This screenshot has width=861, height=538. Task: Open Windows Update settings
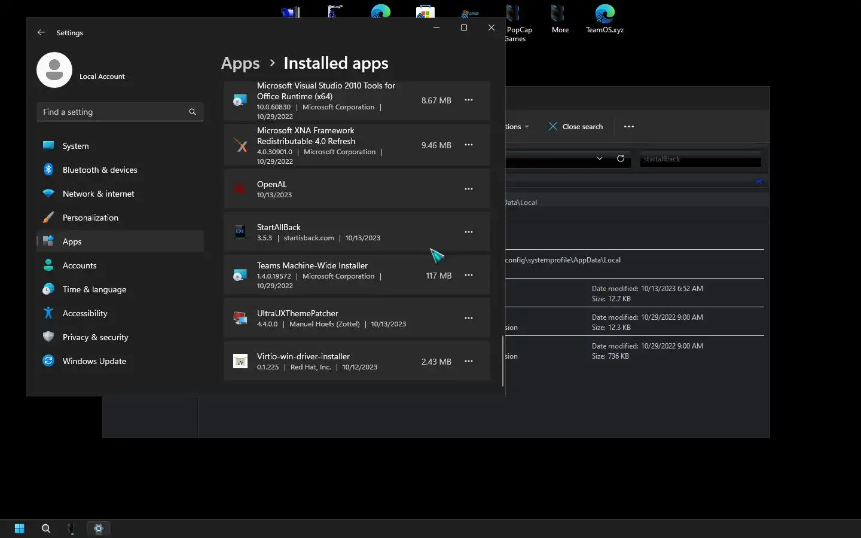[x=120, y=361]
